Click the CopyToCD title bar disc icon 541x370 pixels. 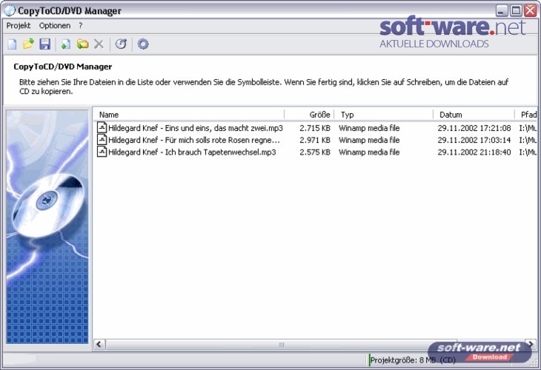(x=10, y=10)
